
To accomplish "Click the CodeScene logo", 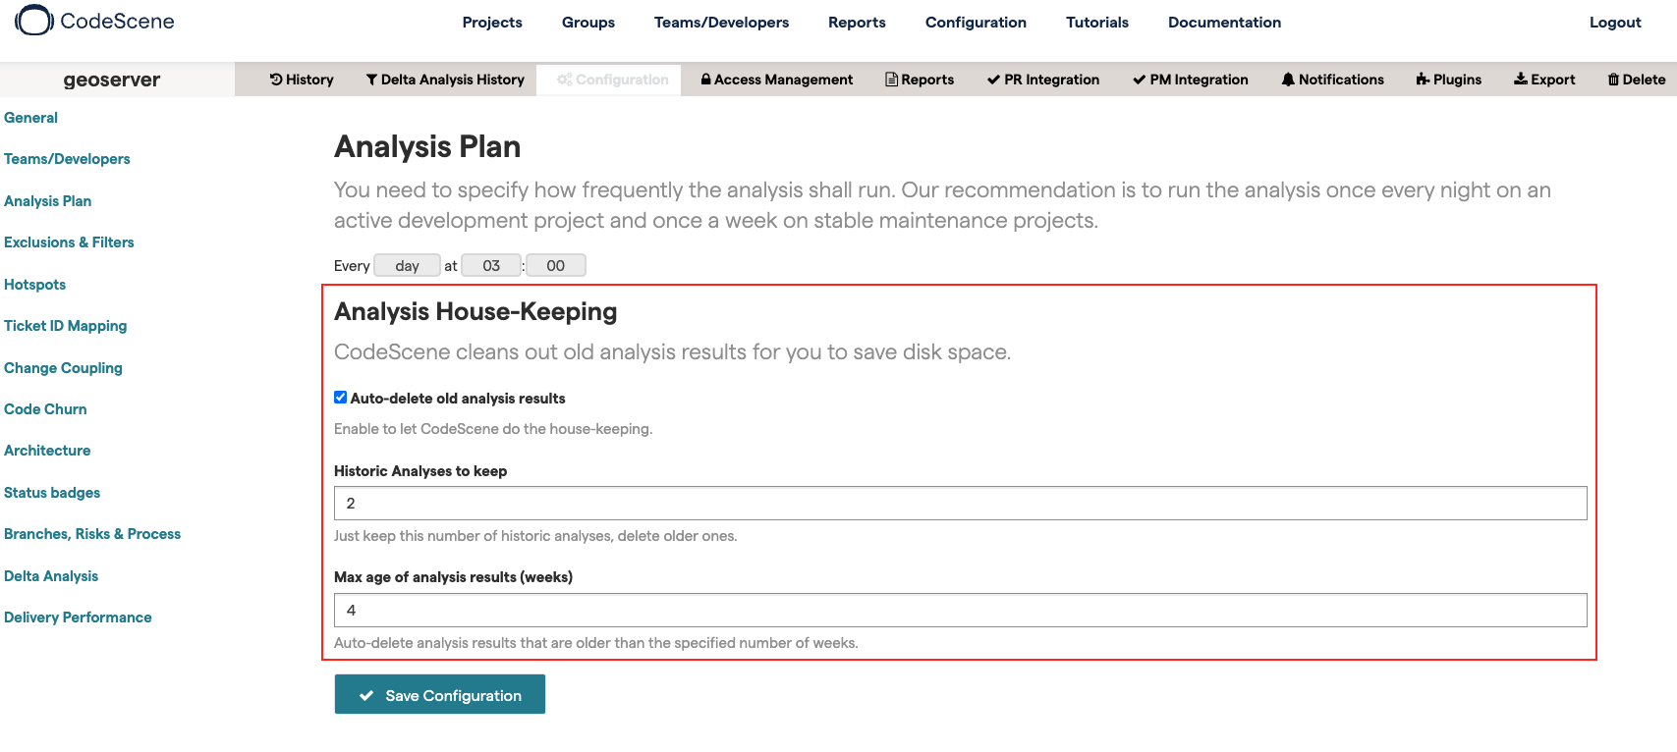I will click(34, 21).
